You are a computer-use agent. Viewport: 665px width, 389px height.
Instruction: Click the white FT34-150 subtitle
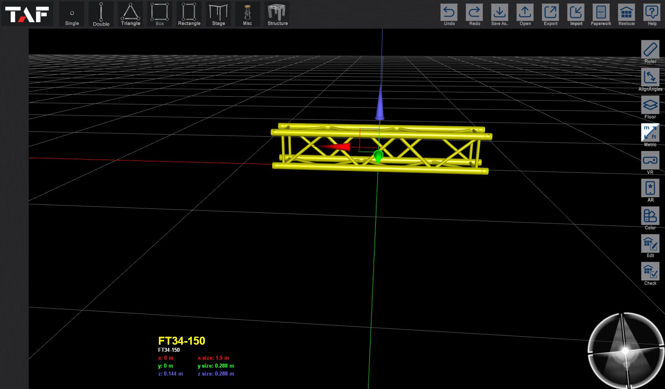point(169,350)
